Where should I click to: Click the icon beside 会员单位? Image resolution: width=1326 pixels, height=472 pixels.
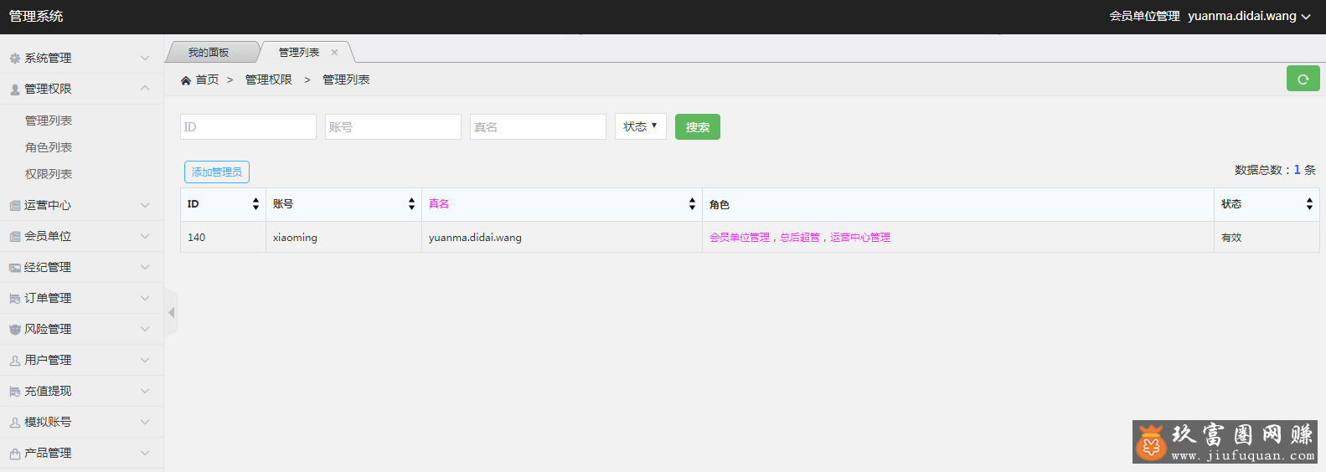tap(15, 237)
